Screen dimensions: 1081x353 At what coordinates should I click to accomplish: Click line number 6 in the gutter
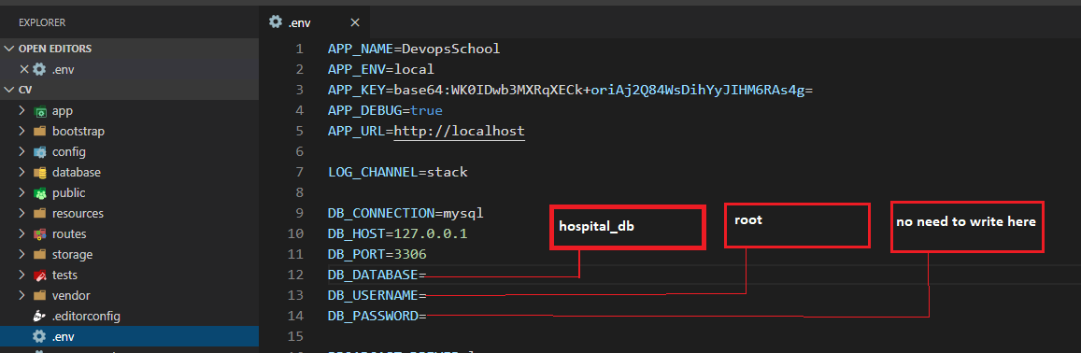point(299,151)
